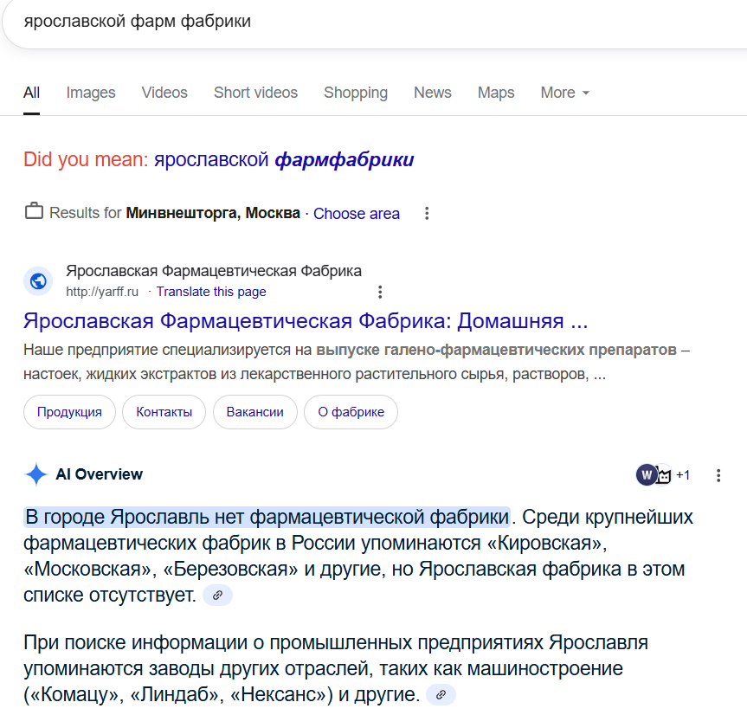
Task: Switch to the Maps tab
Action: pyautogui.click(x=496, y=93)
